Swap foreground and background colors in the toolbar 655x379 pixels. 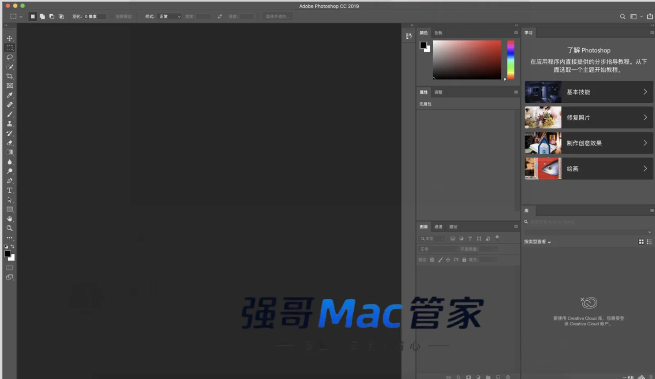[12, 246]
